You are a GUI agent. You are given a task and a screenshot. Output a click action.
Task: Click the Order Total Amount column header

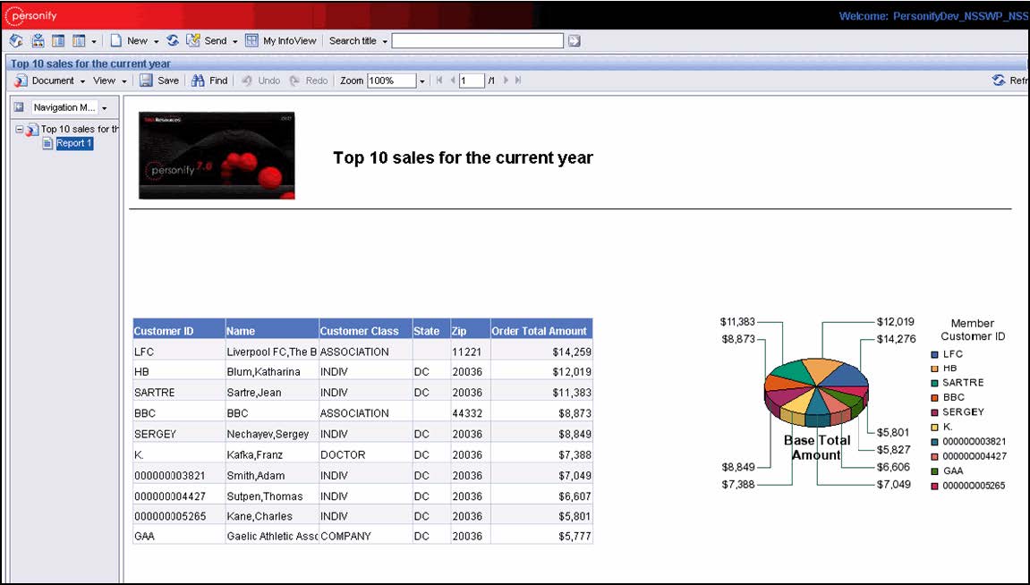tap(540, 331)
